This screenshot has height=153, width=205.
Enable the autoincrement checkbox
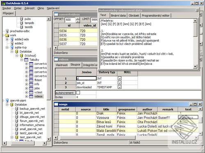tap(78, 93)
